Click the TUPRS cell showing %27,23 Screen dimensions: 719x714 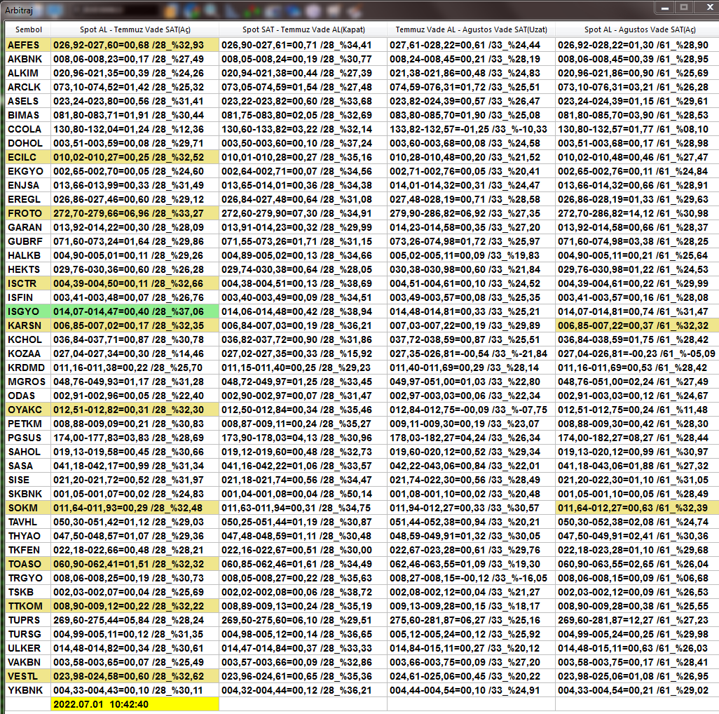click(x=638, y=621)
